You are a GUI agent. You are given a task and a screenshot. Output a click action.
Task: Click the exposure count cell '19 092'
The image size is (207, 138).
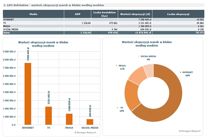tap(200, 19)
